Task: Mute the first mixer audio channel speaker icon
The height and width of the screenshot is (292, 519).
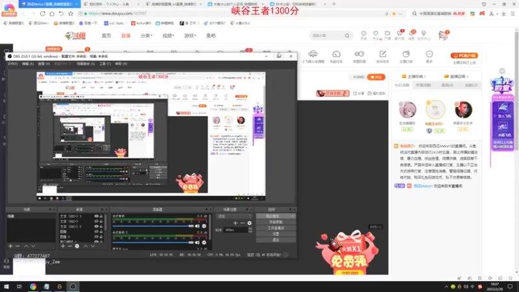Action: click(x=197, y=226)
